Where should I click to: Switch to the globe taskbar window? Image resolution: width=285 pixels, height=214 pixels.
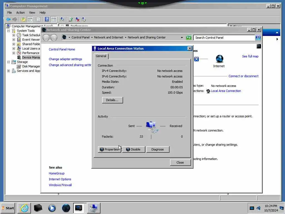66,208
